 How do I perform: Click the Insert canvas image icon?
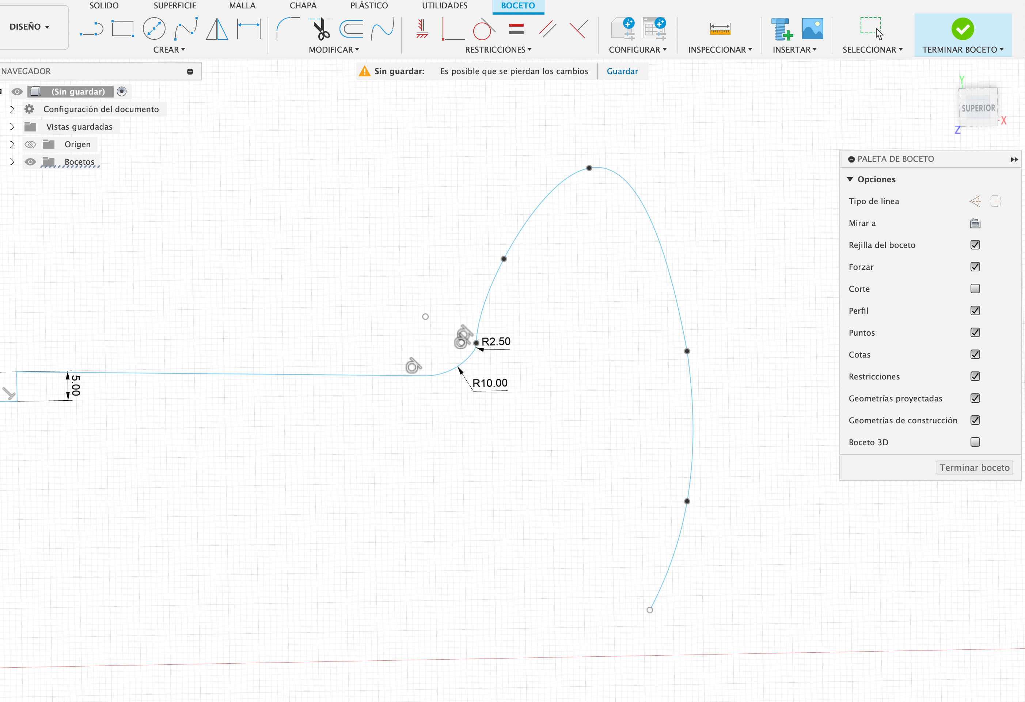pos(812,29)
